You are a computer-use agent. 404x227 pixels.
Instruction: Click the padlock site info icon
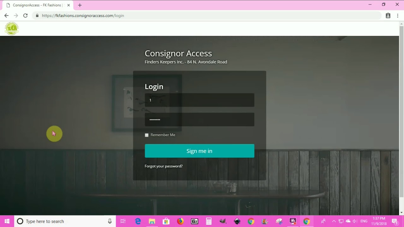tap(37, 15)
